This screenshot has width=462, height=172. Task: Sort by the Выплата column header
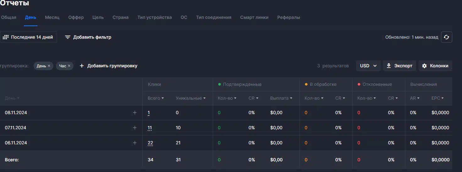tap(281, 98)
